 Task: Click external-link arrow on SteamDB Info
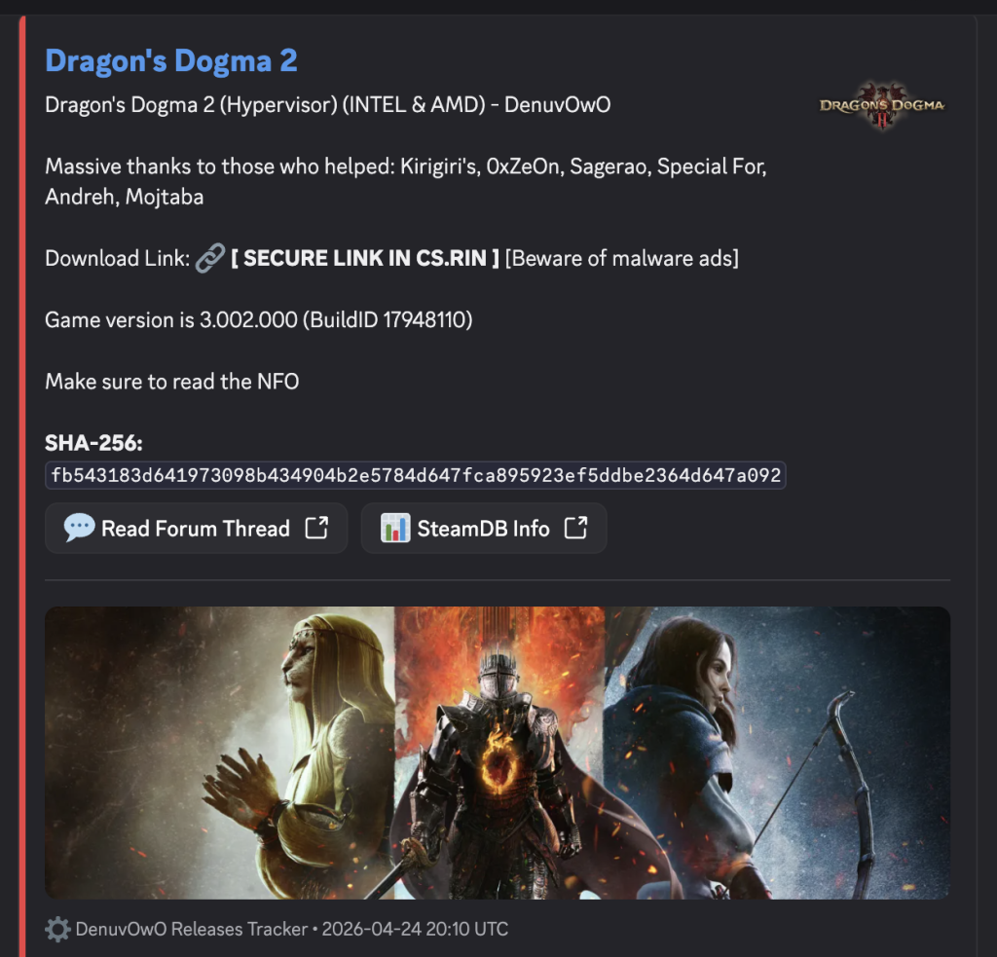(x=575, y=528)
